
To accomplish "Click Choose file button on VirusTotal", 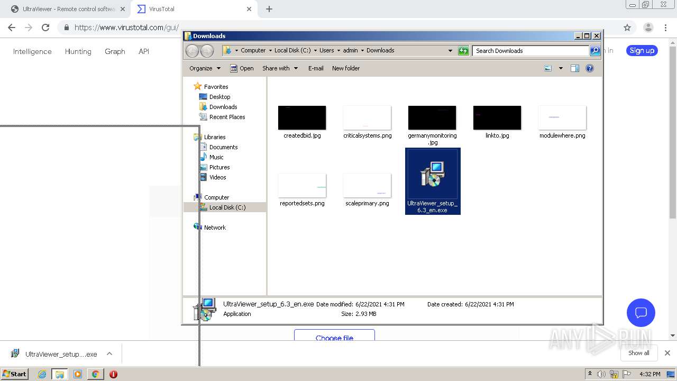I will coord(334,335).
